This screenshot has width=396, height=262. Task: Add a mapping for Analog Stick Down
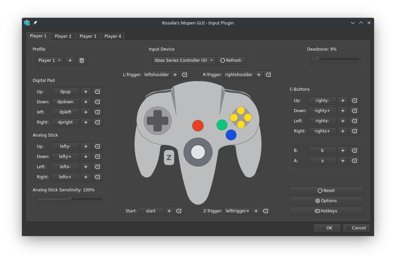85,157
